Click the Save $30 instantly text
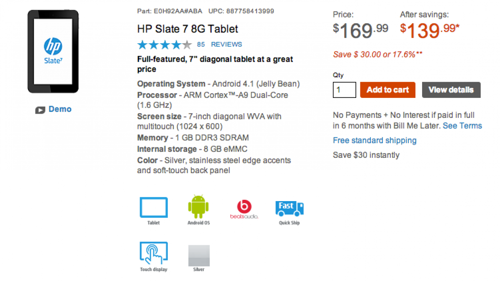Image resolution: width=500 pixels, height=281 pixels. (366, 155)
